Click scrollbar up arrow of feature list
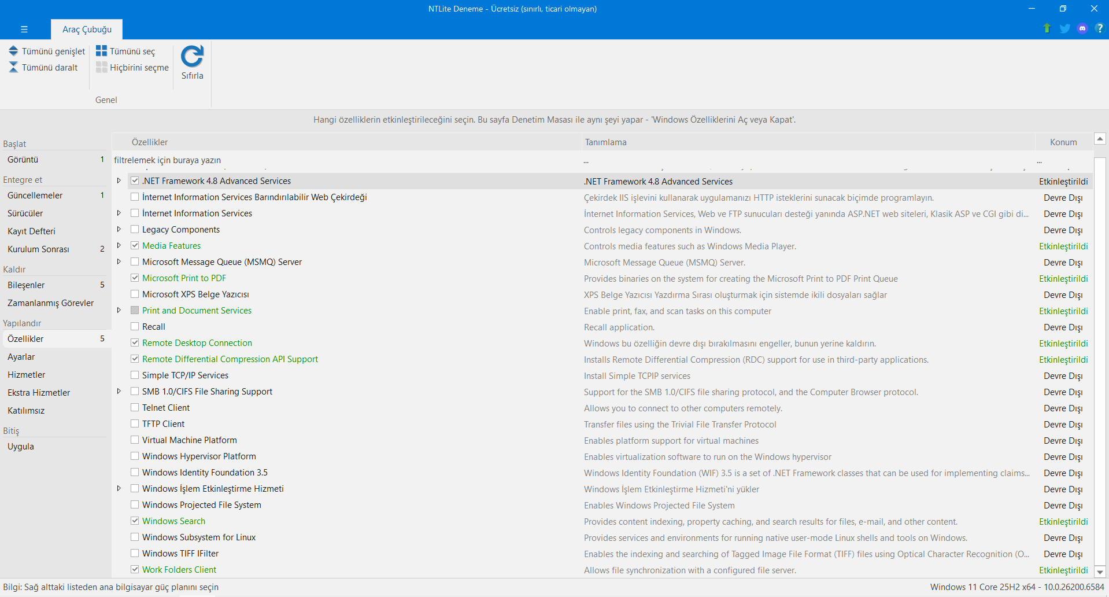 (x=1100, y=139)
